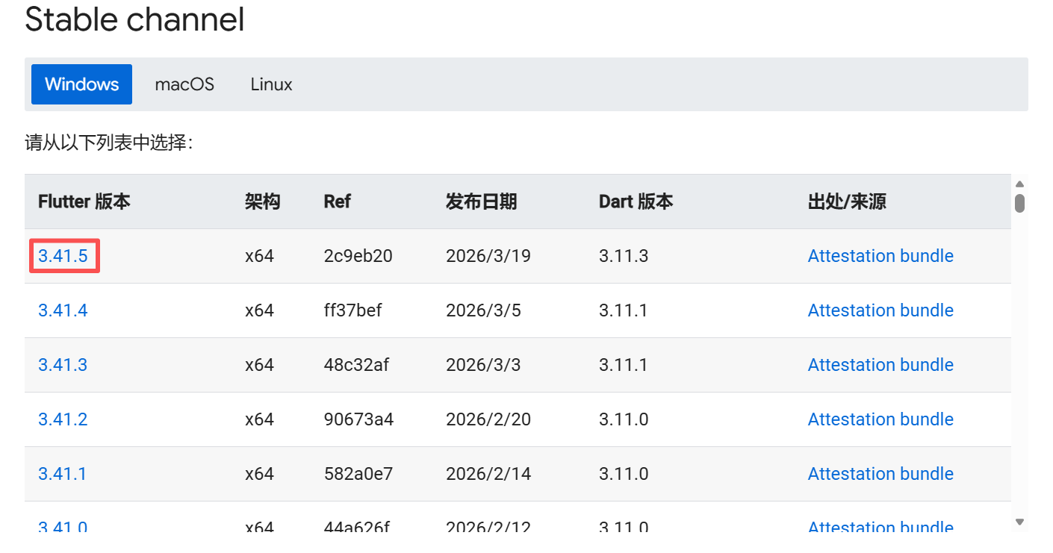Select the Windows tab
The height and width of the screenshot is (553, 1053).
pos(81,84)
